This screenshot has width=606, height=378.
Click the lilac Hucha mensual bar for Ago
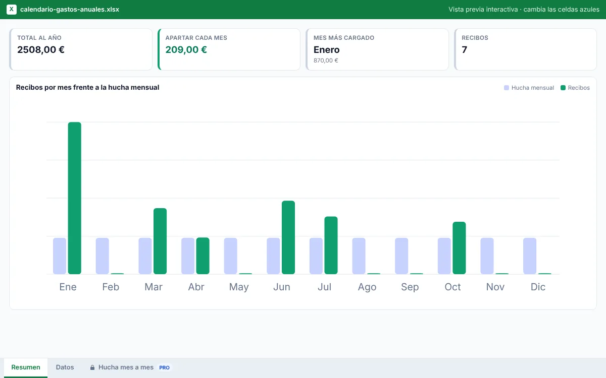pos(359,256)
